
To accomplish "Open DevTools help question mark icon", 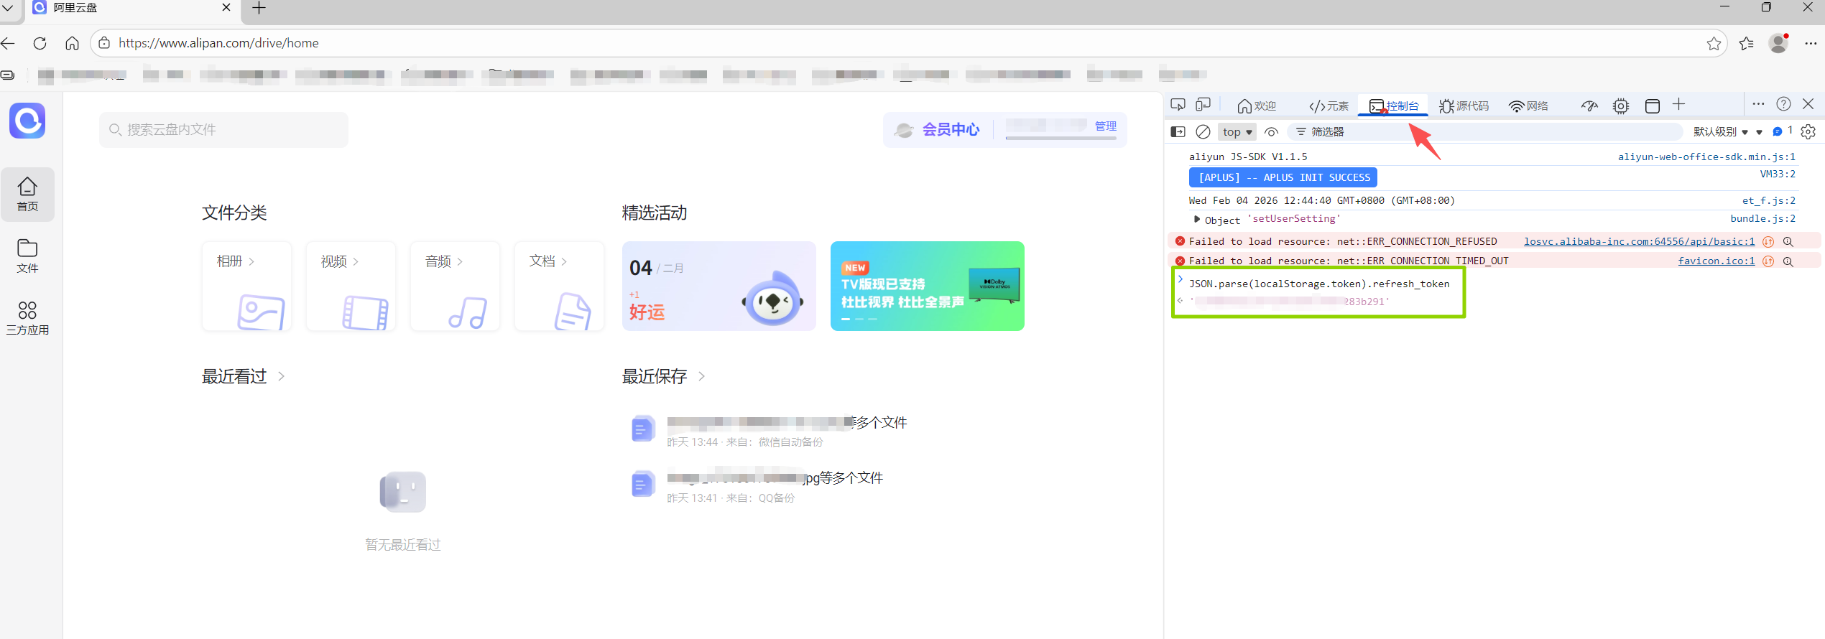I will coord(1783,104).
